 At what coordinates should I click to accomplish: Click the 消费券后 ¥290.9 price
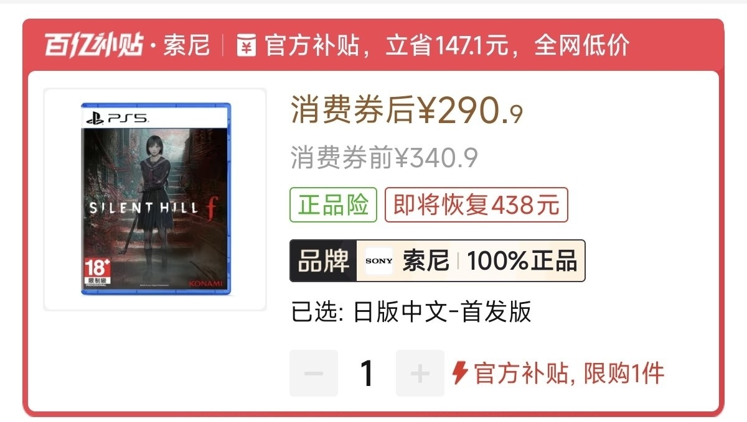(407, 112)
